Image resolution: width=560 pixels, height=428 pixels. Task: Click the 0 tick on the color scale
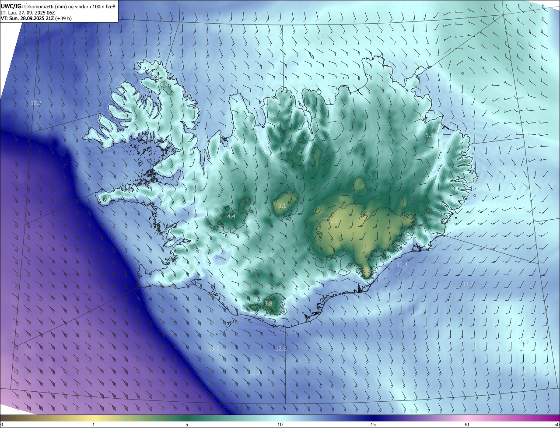(2, 424)
